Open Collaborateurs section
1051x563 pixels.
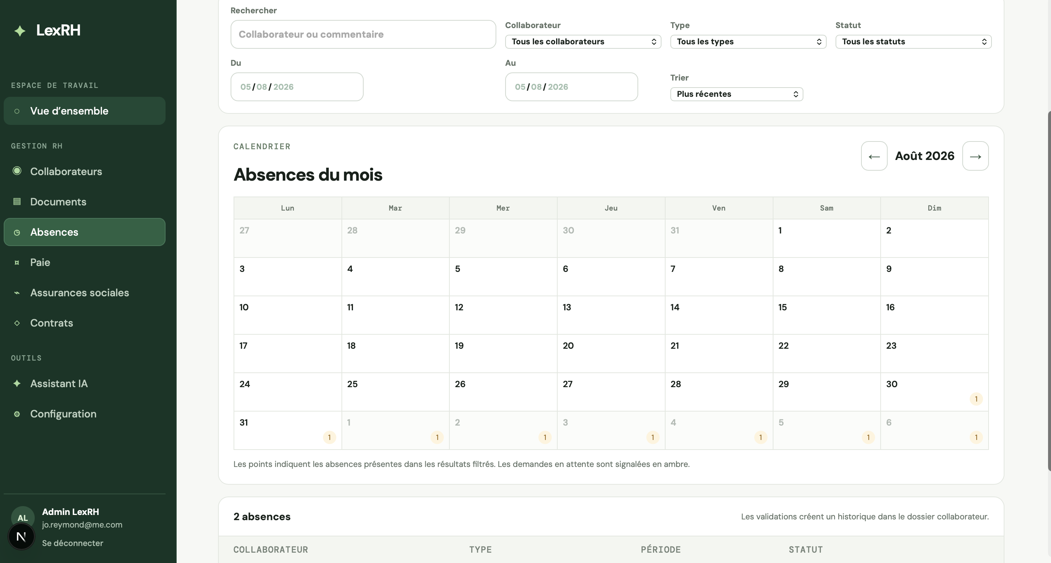(85, 171)
